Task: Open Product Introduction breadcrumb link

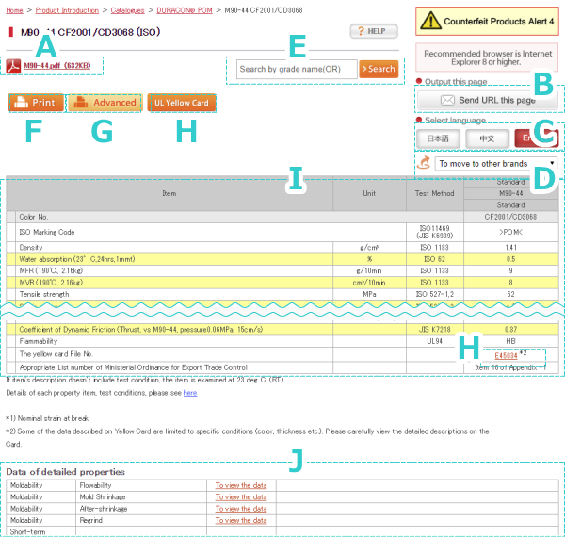Action: (67, 10)
